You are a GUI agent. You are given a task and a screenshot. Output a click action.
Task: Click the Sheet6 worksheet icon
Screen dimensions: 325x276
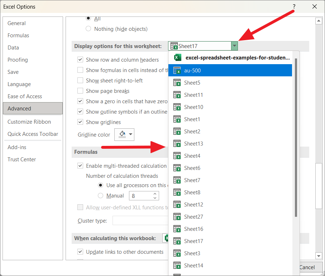point(177,168)
